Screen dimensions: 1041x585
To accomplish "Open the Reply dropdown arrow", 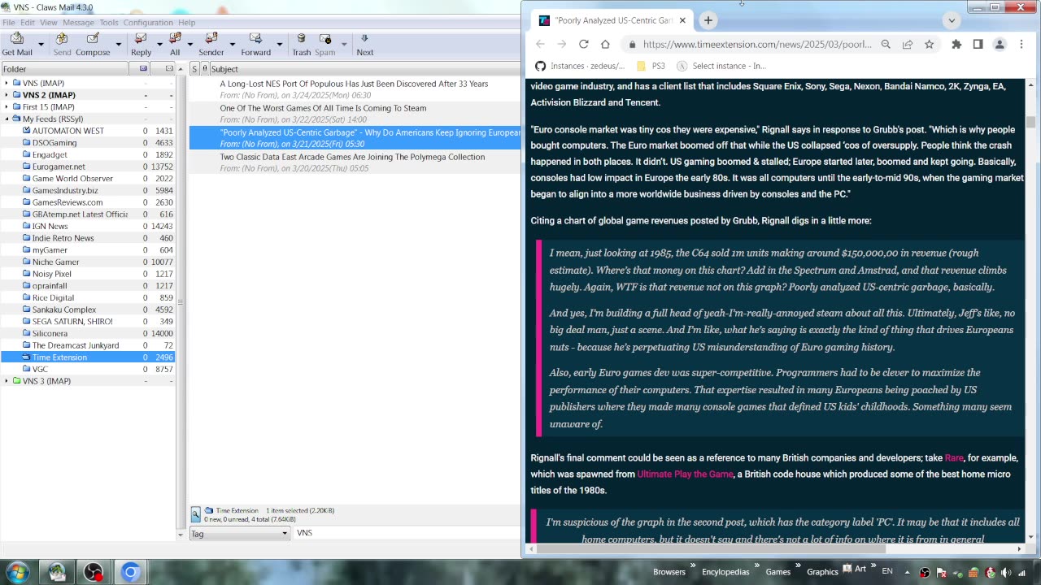I will click(x=159, y=43).
